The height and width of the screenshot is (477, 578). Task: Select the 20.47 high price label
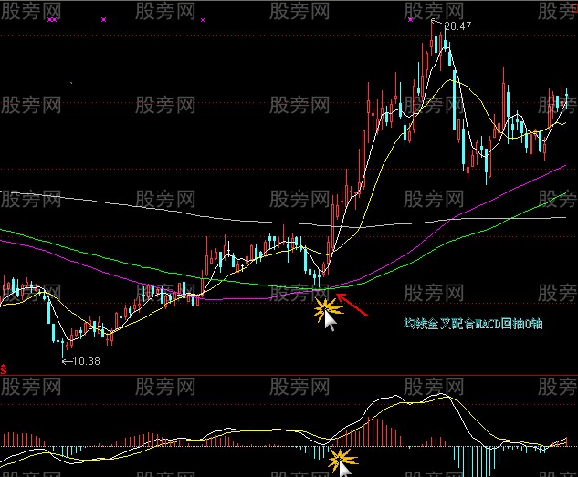(x=457, y=26)
